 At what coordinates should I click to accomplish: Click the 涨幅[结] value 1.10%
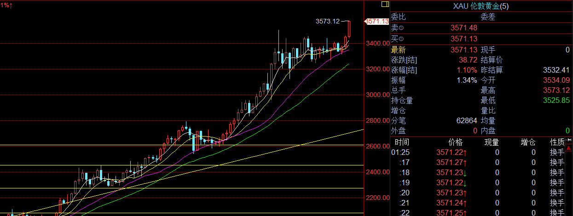click(x=467, y=70)
